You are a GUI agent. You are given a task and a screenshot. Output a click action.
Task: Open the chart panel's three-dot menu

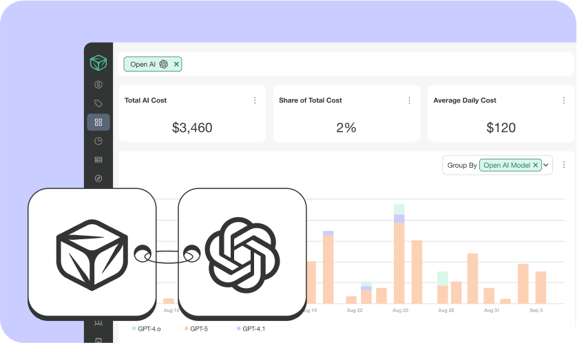pos(564,165)
